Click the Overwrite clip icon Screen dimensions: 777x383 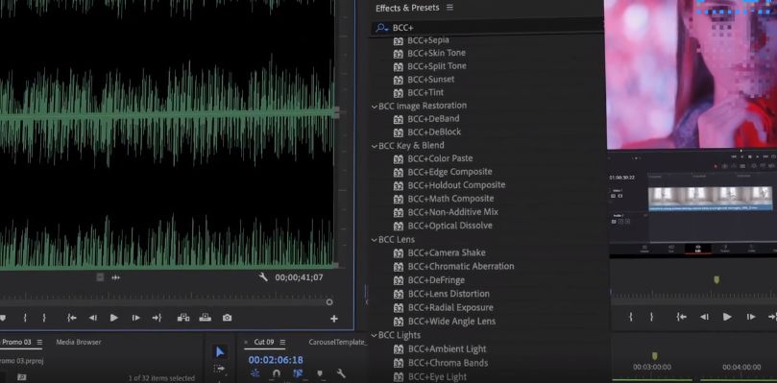click(206, 318)
